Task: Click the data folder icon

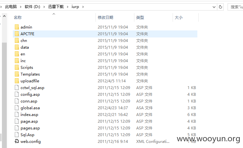Action: pyautogui.click(x=17, y=47)
